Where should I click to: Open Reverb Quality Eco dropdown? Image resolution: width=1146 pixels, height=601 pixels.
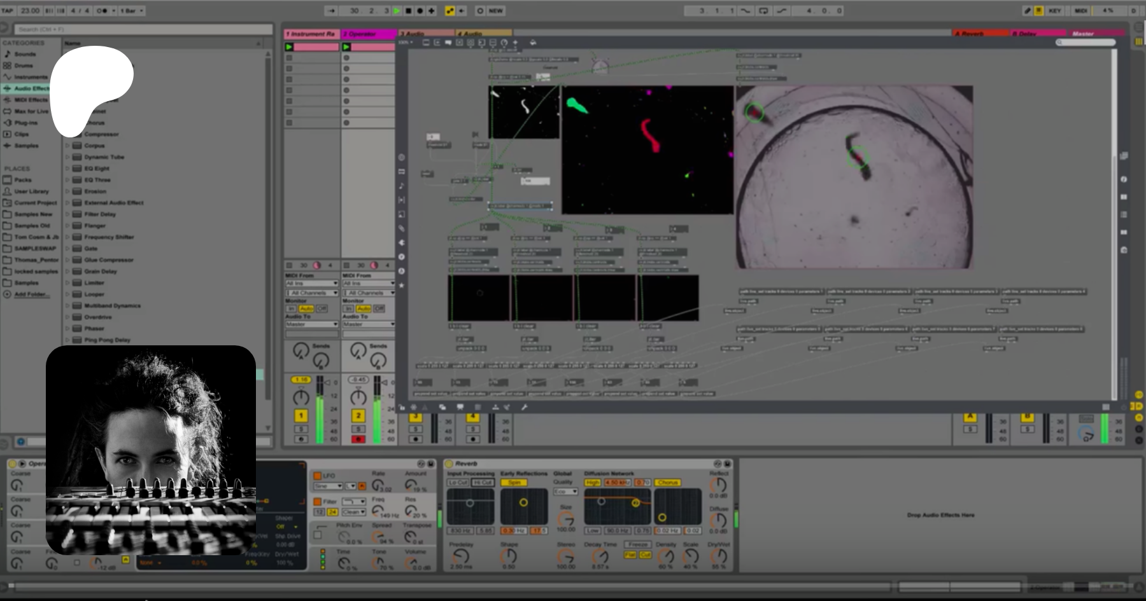tap(565, 492)
